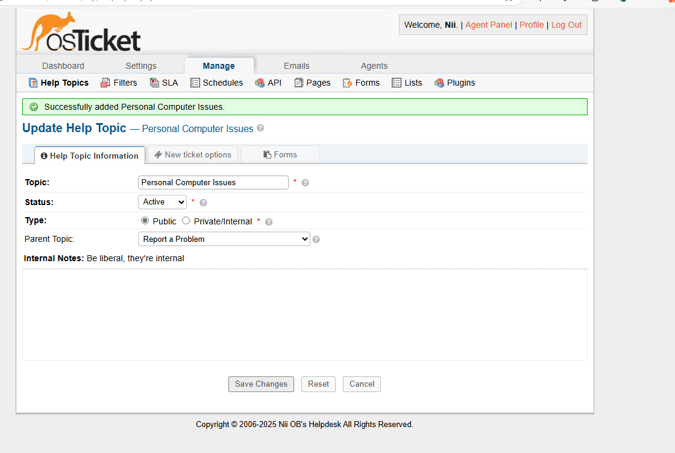Open the Forms manager
This screenshot has width=675, height=453.
point(361,83)
